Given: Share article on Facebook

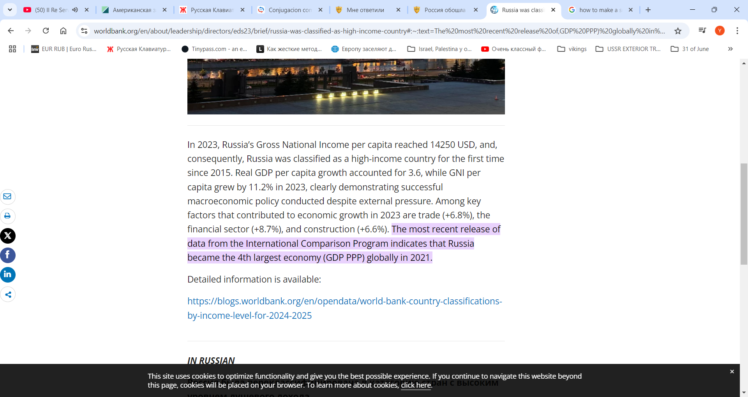Looking at the screenshot, I should 8,255.
